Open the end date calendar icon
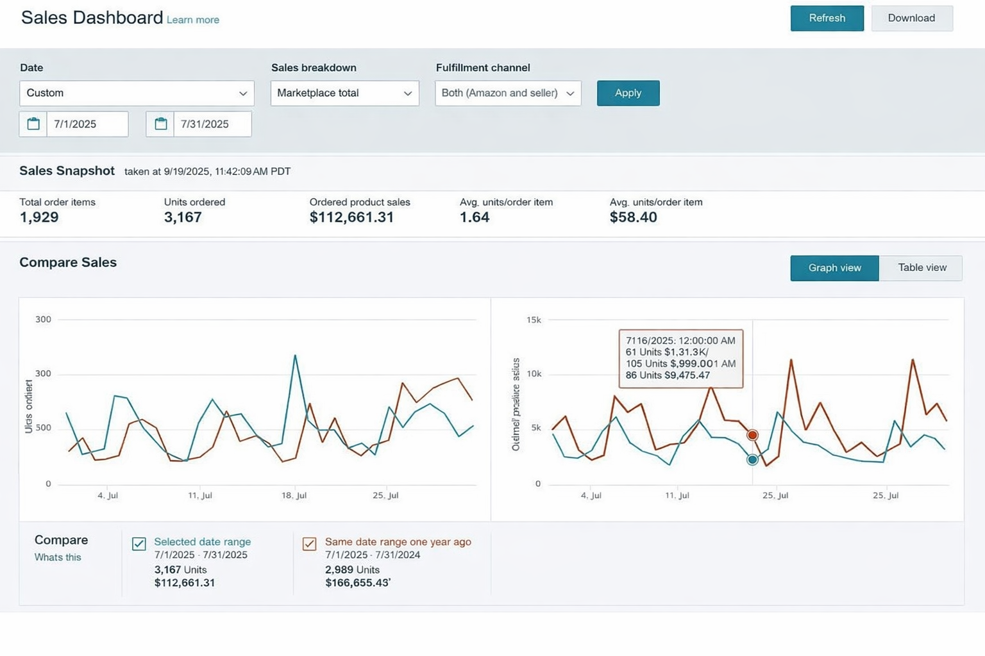The width and height of the screenshot is (985, 656). [160, 124]
